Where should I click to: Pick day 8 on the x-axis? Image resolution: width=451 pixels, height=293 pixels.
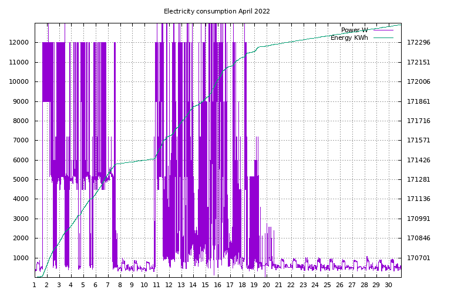120,285
